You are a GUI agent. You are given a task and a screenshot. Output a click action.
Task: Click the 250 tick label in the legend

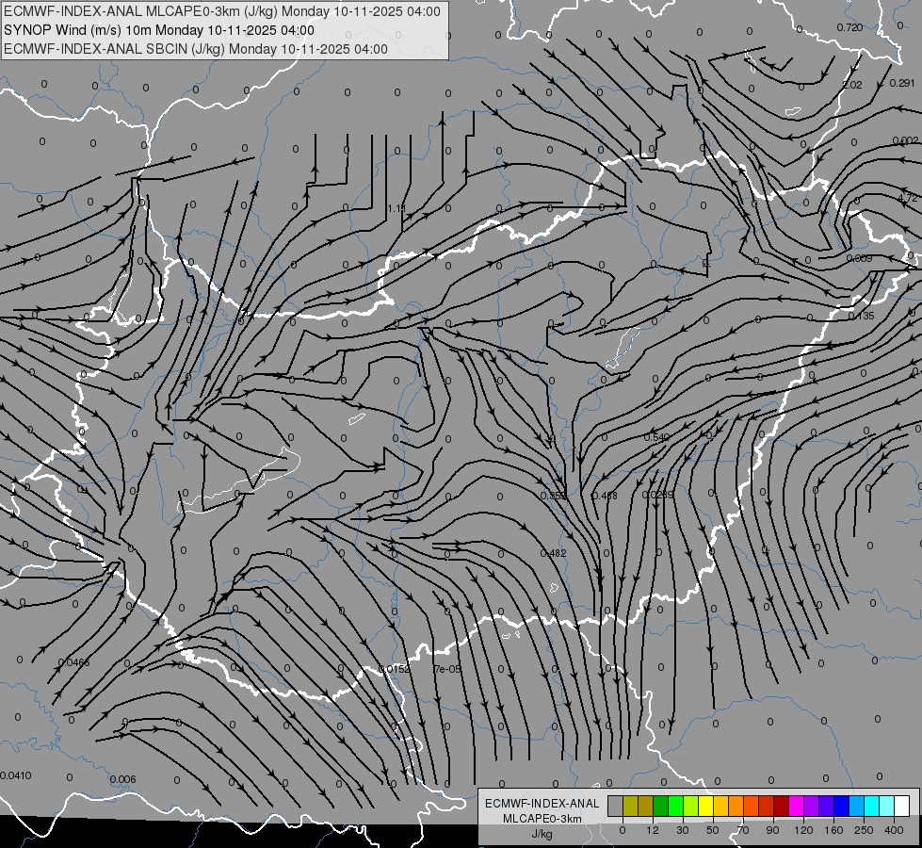pyautogui.click(x=864, y=830)
